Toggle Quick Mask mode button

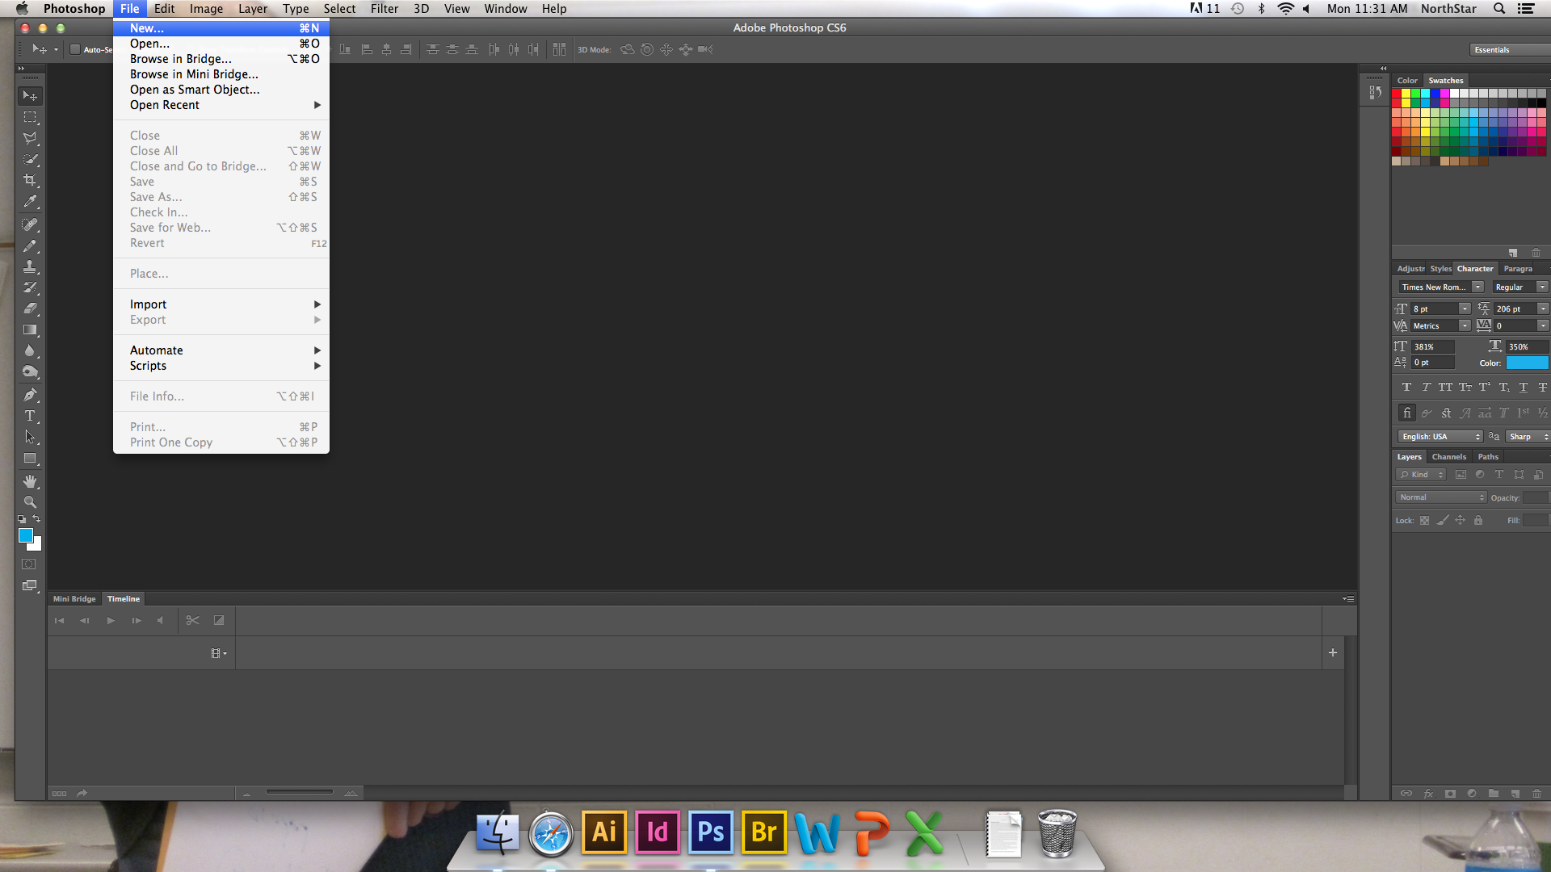coord(29,564)
